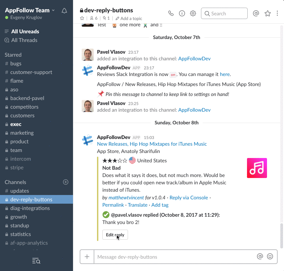Open channel details info icon
Screen dimensions: 284x271
[182, 13]
